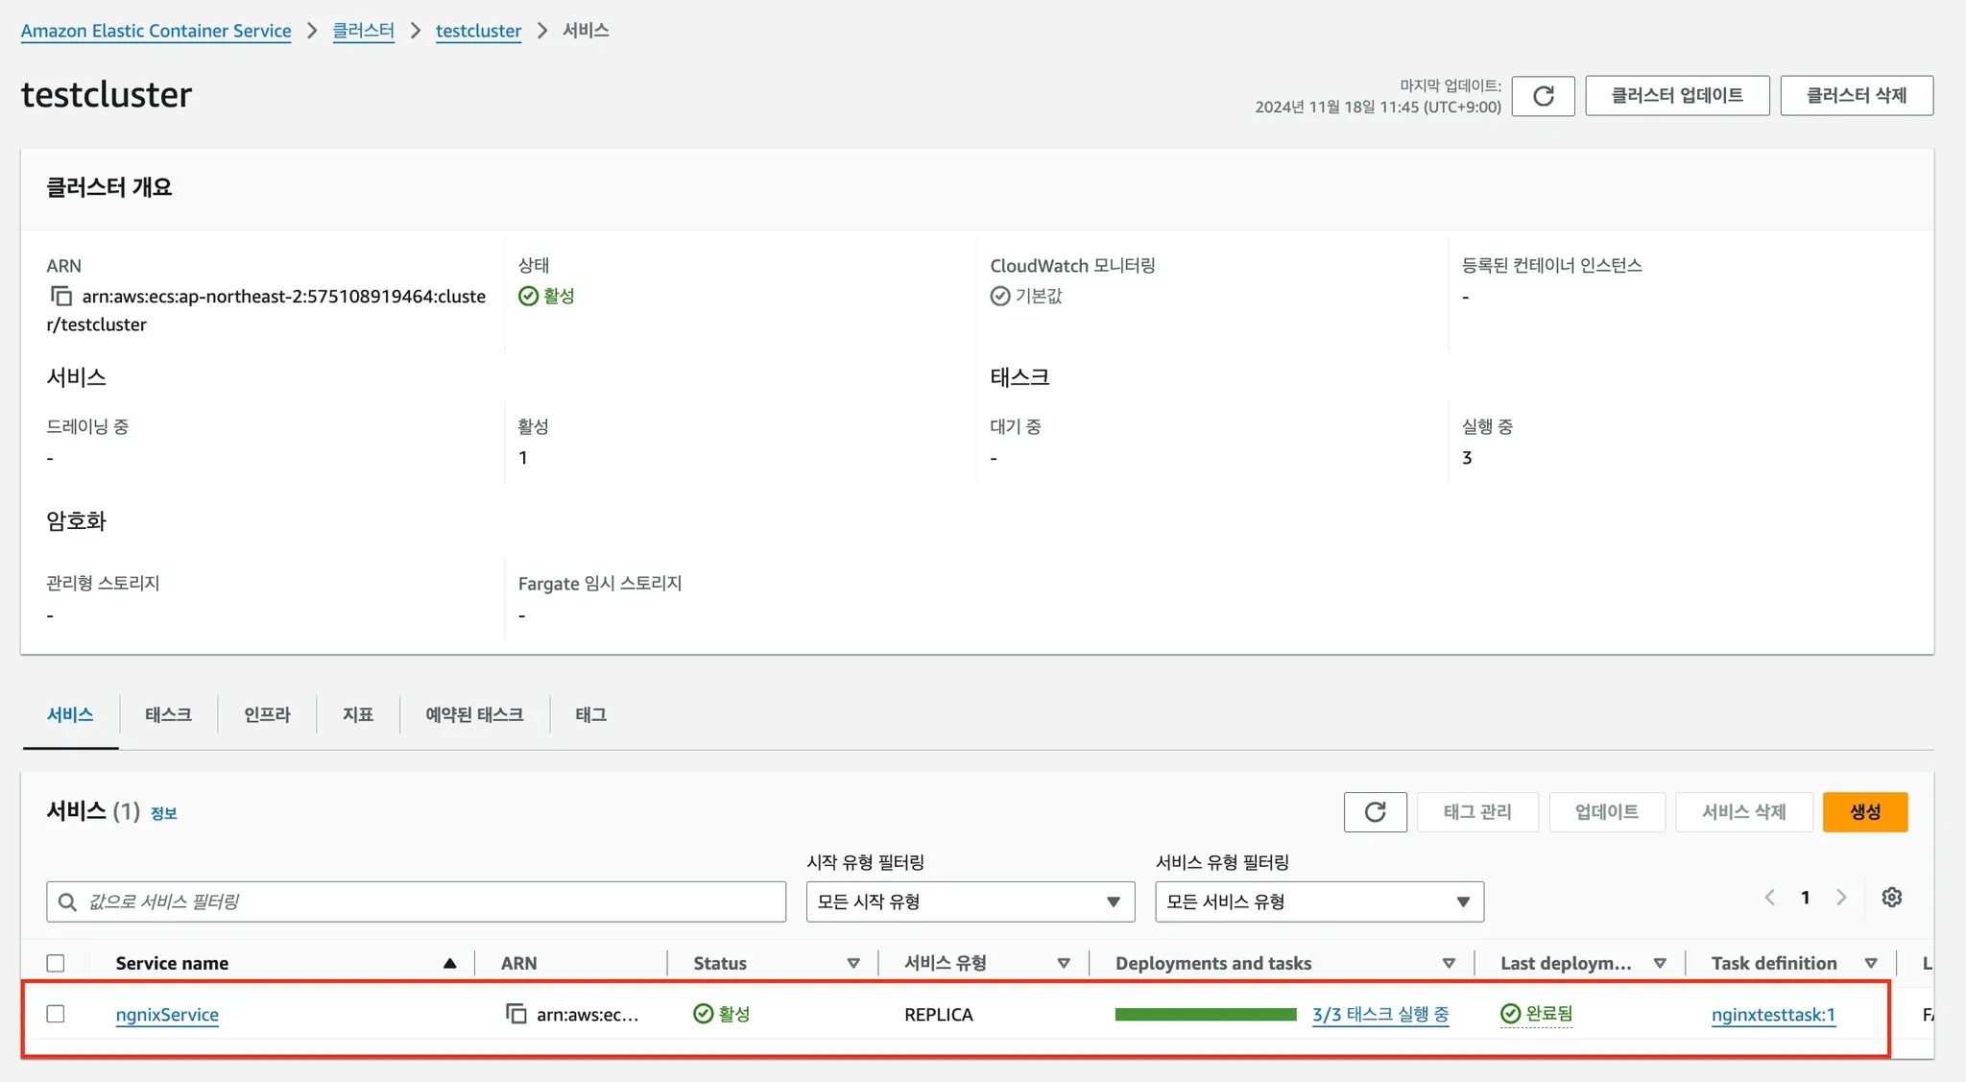Screen dimensions: 1966x1082
Task: Click the 태그 관리 button
Action: (x=1477, y=812)
